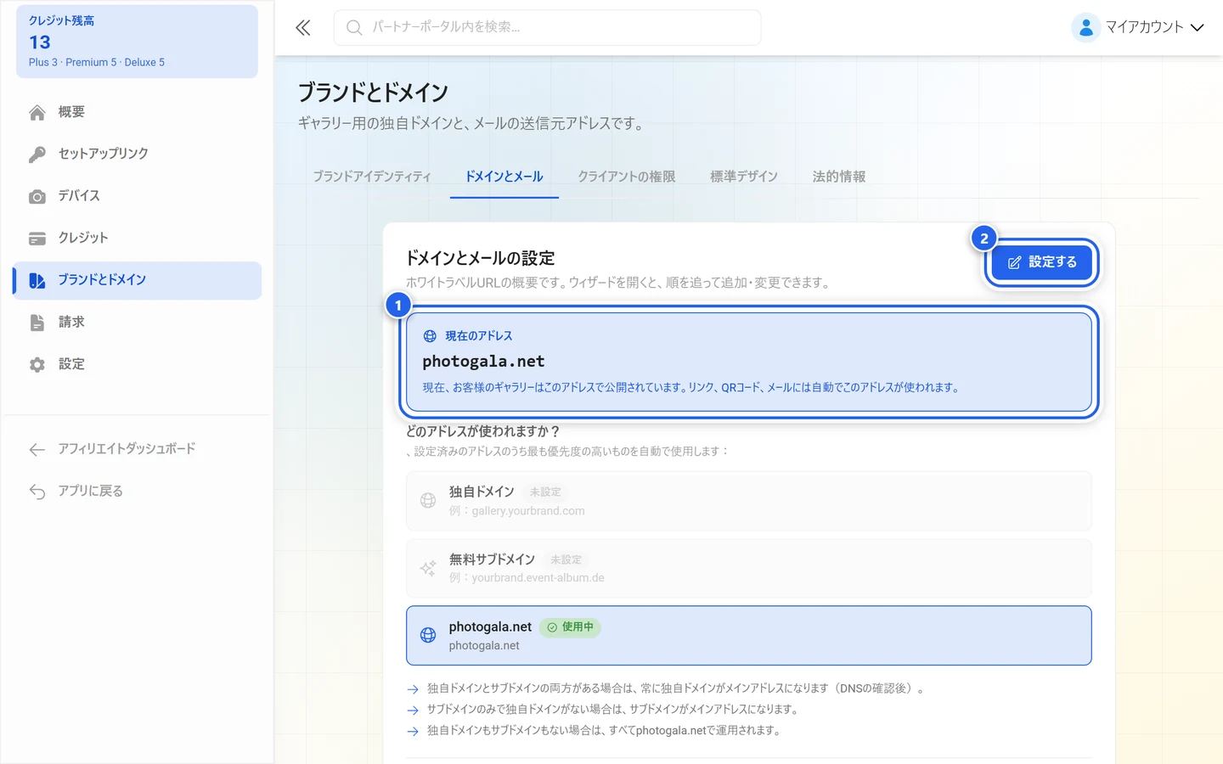Viewport: 1223px width, 764px height.
Task: Click the user avatar icon
Action: click(1085, 28)
